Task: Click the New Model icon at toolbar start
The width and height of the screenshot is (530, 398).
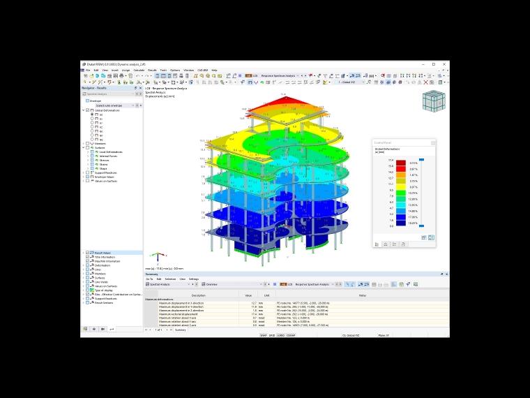Action: (85, 76)
